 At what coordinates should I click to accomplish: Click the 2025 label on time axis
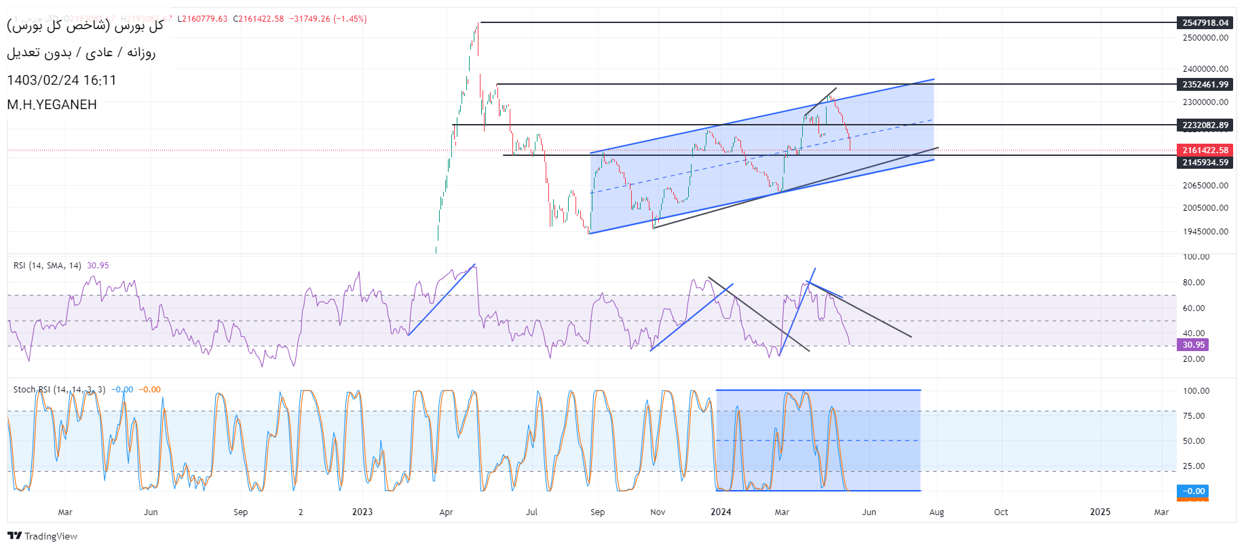click(x=1099, y=512)
